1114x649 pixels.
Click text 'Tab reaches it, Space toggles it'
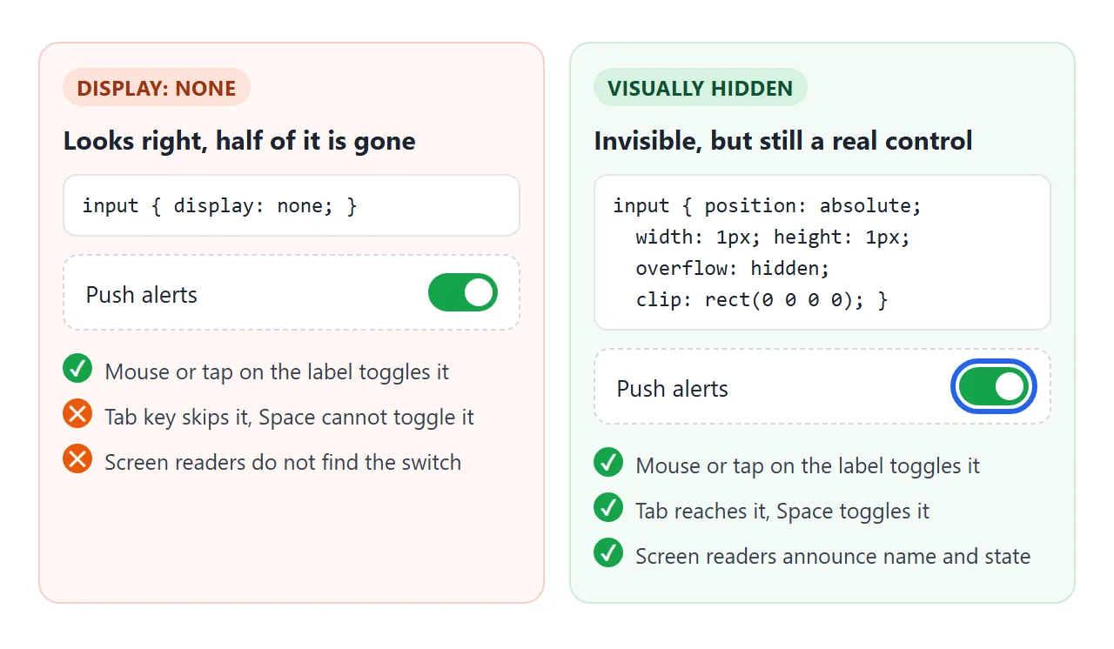782,511
